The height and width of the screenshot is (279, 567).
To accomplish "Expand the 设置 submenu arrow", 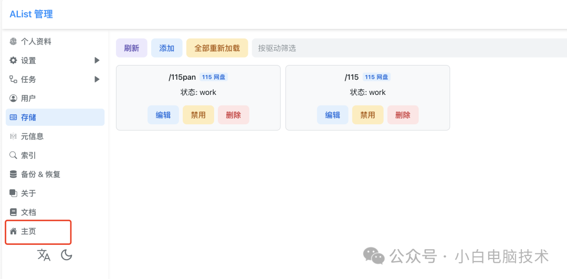I will click(97, 60).
